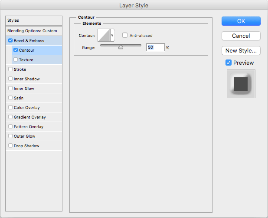Expand the Contour picker dropdown arrow

(x=112, y=35)
